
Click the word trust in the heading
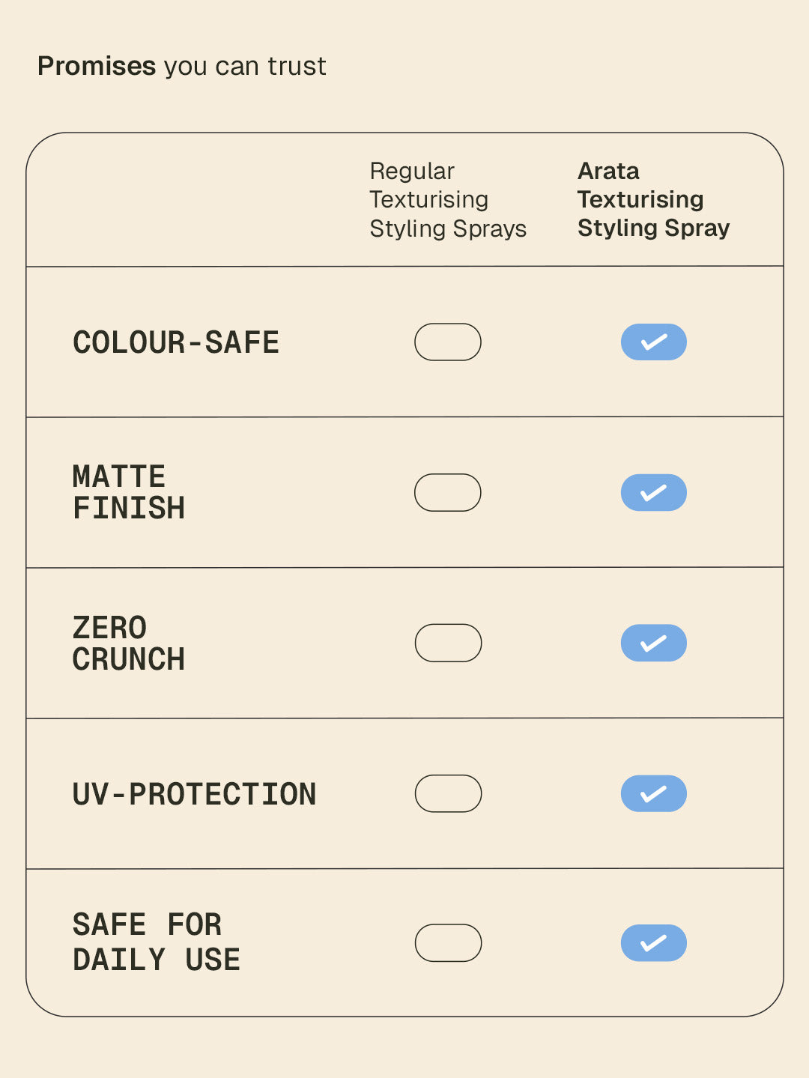297,67
